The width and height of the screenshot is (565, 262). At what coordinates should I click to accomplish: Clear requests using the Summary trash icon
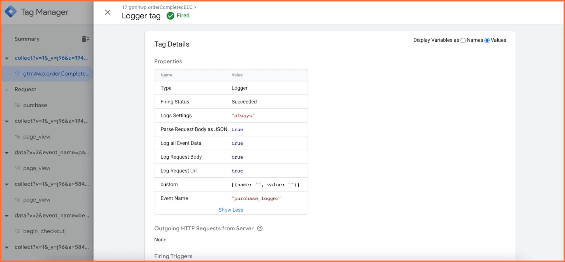click(x=85, y=39)
